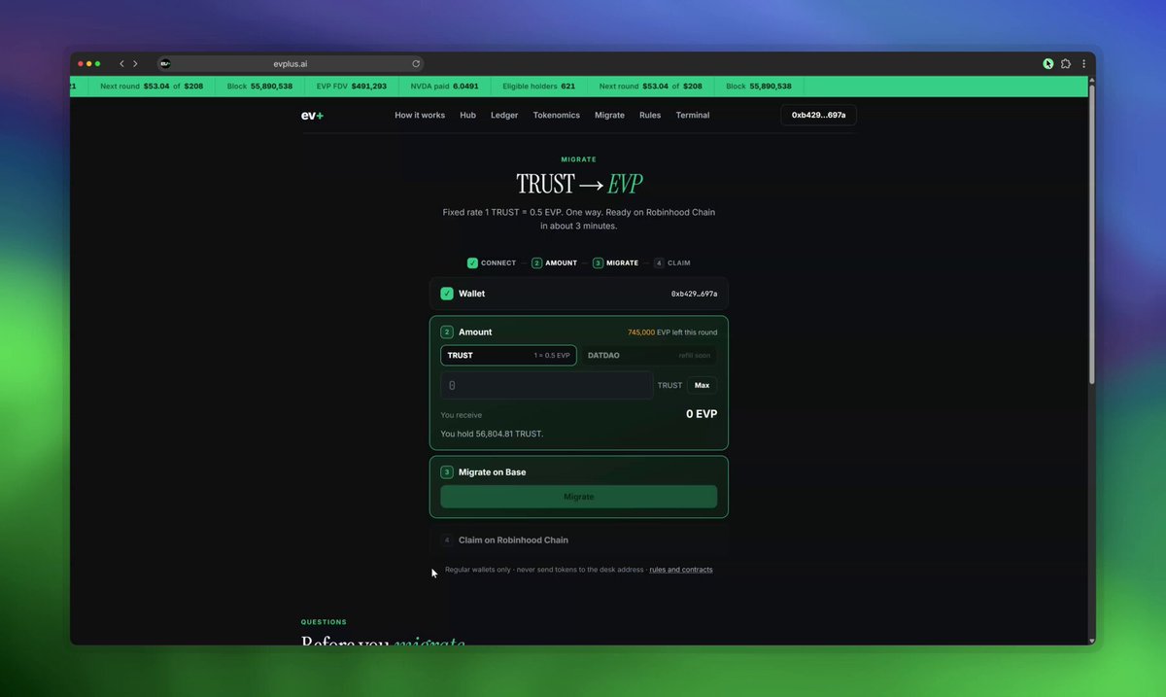Click the "745,000 EVP left this round" text

[x=672, y=332]
